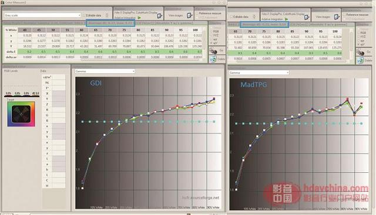Start measurement with green arrow in GDI window
The image size is (376, 215).
(139, 18)
